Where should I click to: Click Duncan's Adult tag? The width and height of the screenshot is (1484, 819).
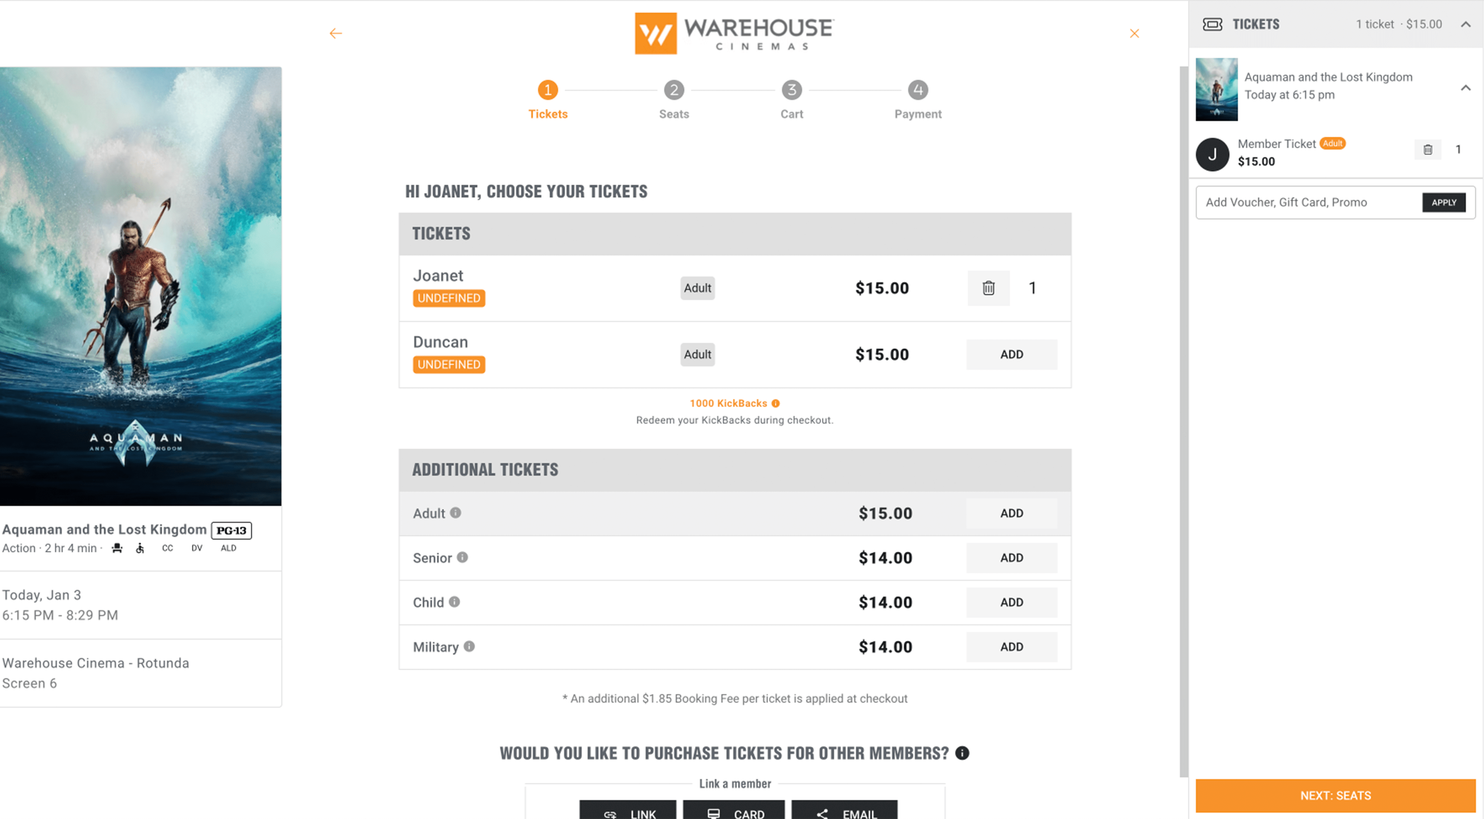point(697,355)
